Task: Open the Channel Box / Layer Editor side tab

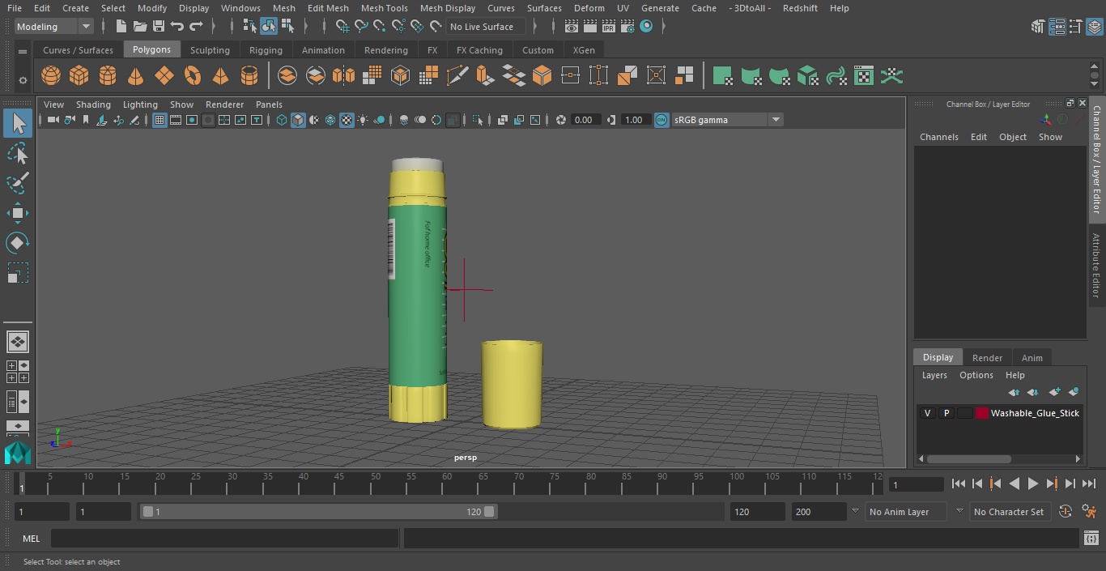Action: [1097, 159]
